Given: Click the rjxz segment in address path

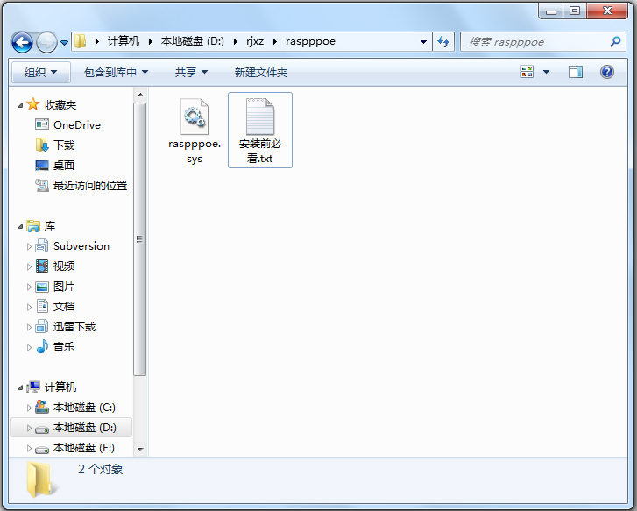Looking at the screenshot, I should pyautogui.click(x=254, y=41).
